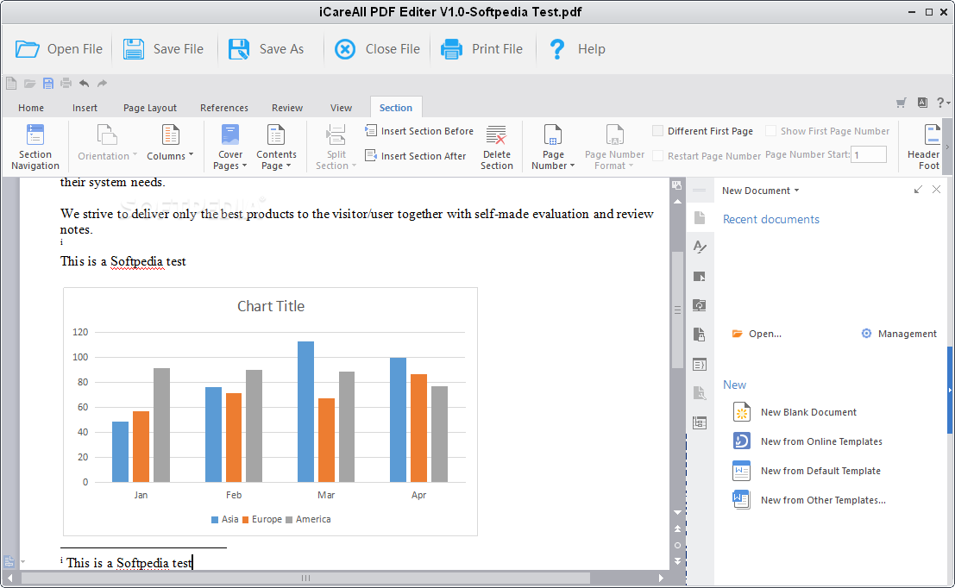Toggle Show First Page Number checkbox
Viewport: 955px width, 588px height.
tap(770, 131)
